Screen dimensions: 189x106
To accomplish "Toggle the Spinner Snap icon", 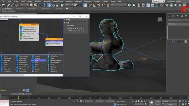I will tap(103, 5).
